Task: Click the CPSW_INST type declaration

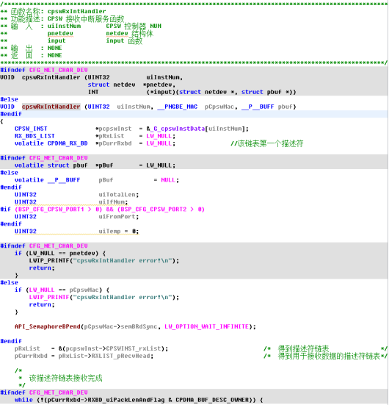Action: (x=31, y=129)
